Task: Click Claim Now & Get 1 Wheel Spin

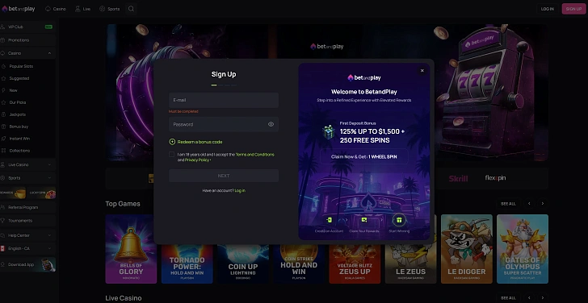Action: tap(363, 156)
